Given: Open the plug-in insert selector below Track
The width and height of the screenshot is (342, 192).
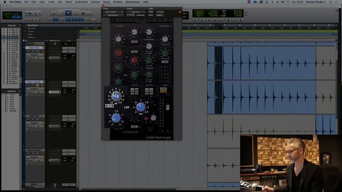Looking at the screenshot, I should (113, 15).
